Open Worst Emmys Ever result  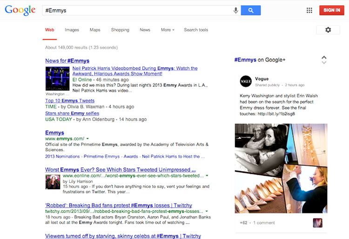[121, 170]
